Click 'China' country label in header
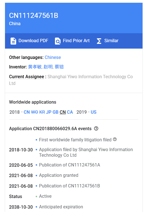Screen dimensions: 147x212 pyautogui.click(x=15, y=23)
